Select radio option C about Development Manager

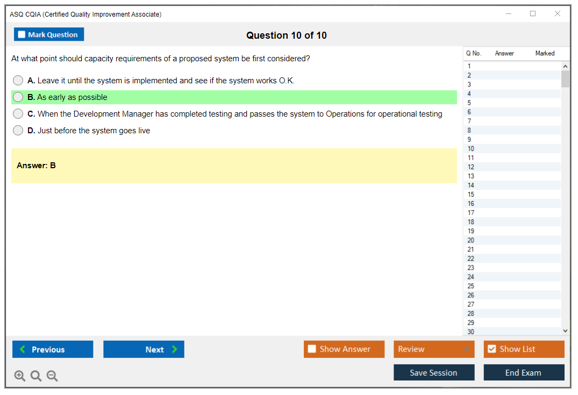point(18,114)
